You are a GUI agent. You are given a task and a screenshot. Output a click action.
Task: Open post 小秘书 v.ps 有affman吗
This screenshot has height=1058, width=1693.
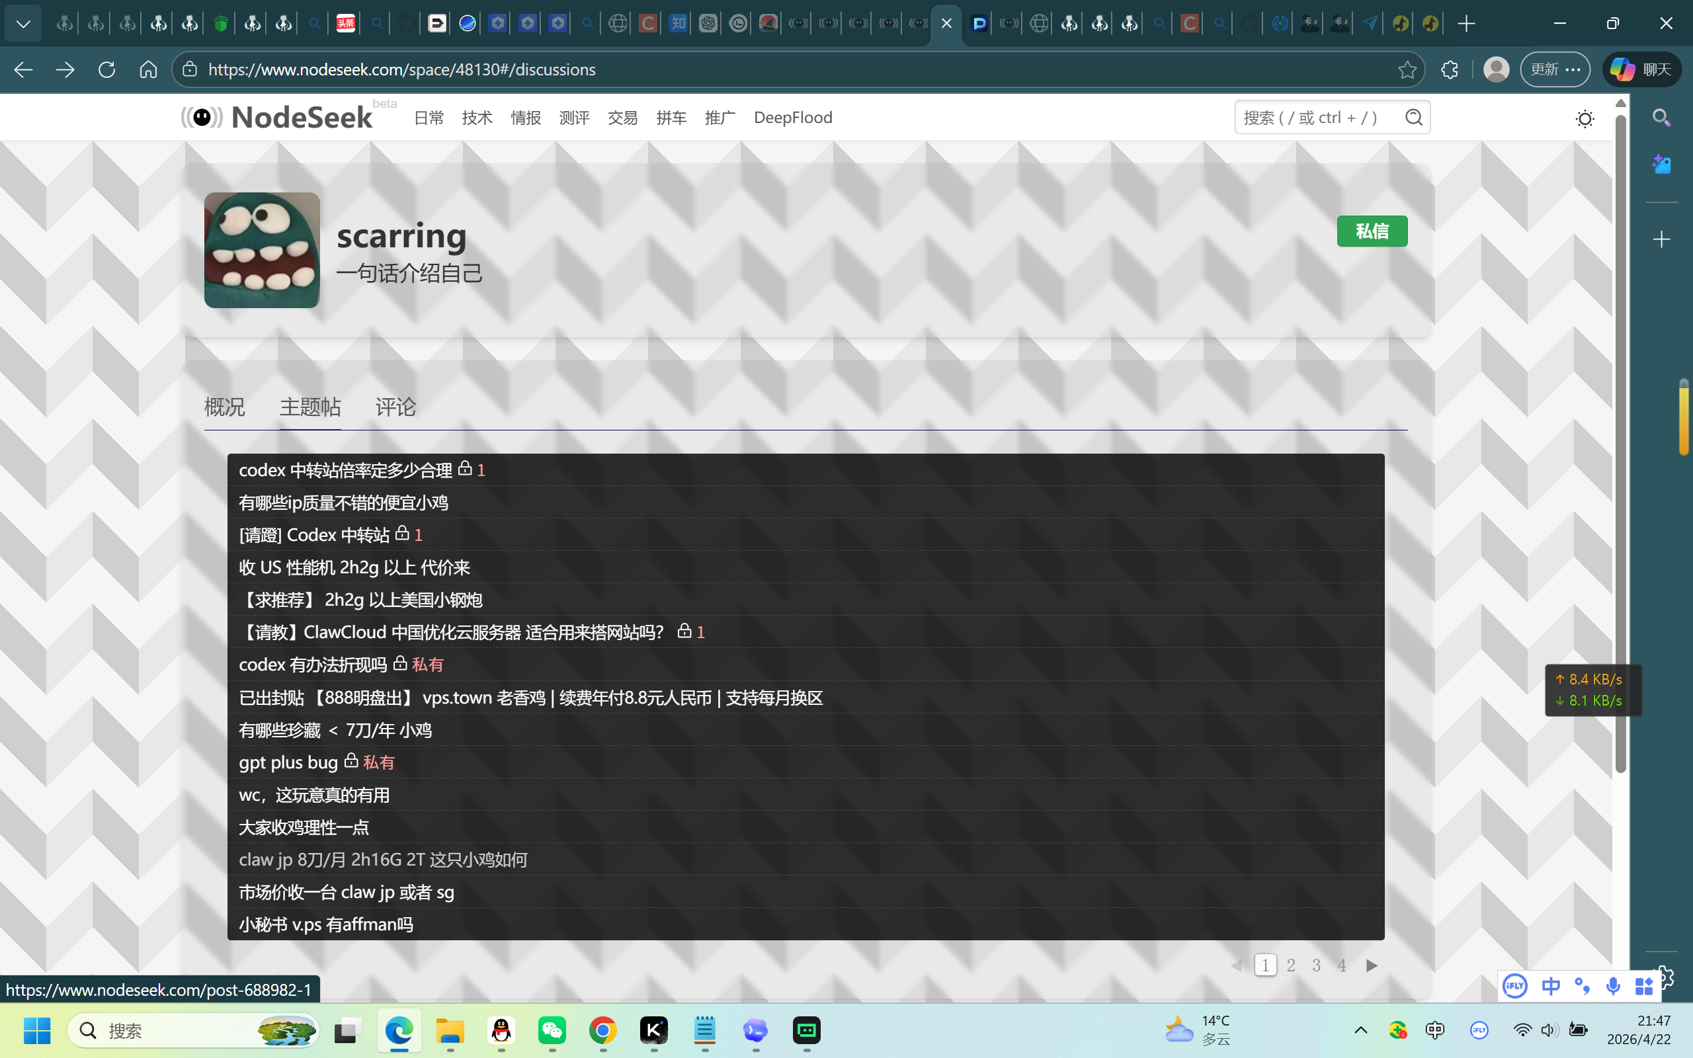tap(326, 924)
